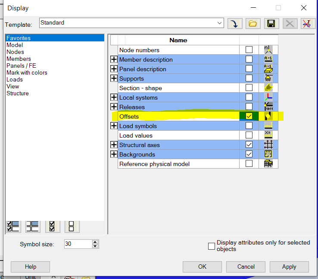Open the Structure category
This screenshot has height=279, width=318.
(x=55, y=93)
